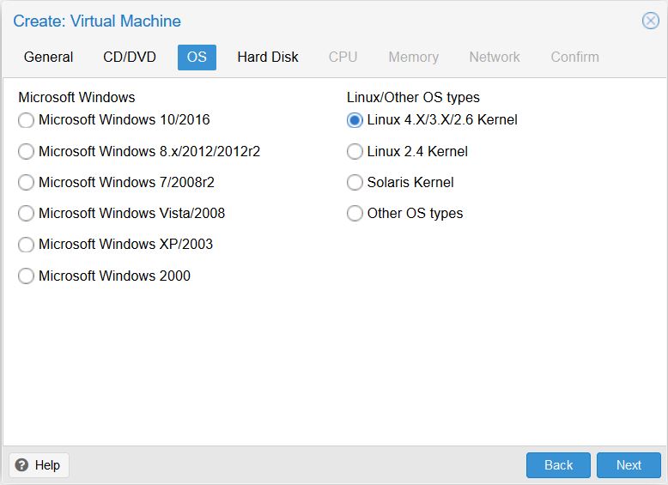Choose Linux 2.4 Kernel
668x485 pixels.
[355, 152]
